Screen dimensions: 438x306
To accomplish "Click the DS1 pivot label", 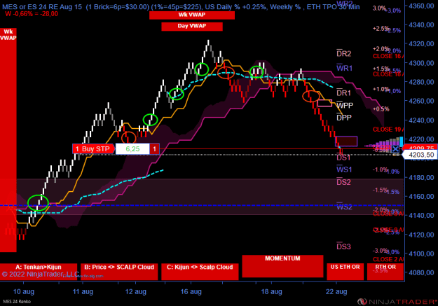I will tap(343, 158).
